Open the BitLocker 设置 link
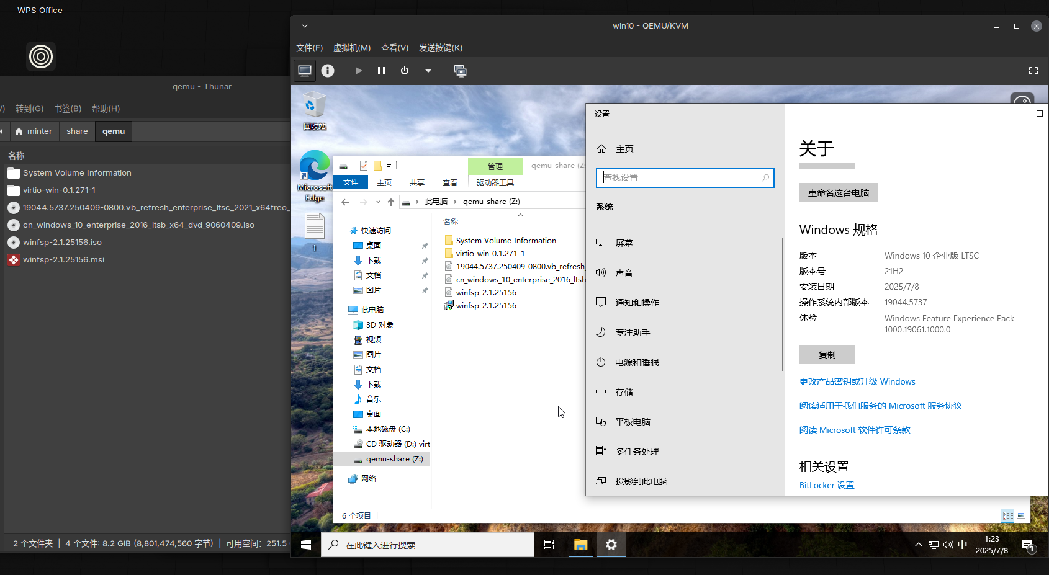The height and width of the screenshot is (575, 1049). [827, 485]
